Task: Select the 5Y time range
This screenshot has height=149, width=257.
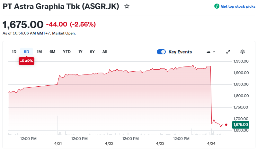Action: point(92,52)
